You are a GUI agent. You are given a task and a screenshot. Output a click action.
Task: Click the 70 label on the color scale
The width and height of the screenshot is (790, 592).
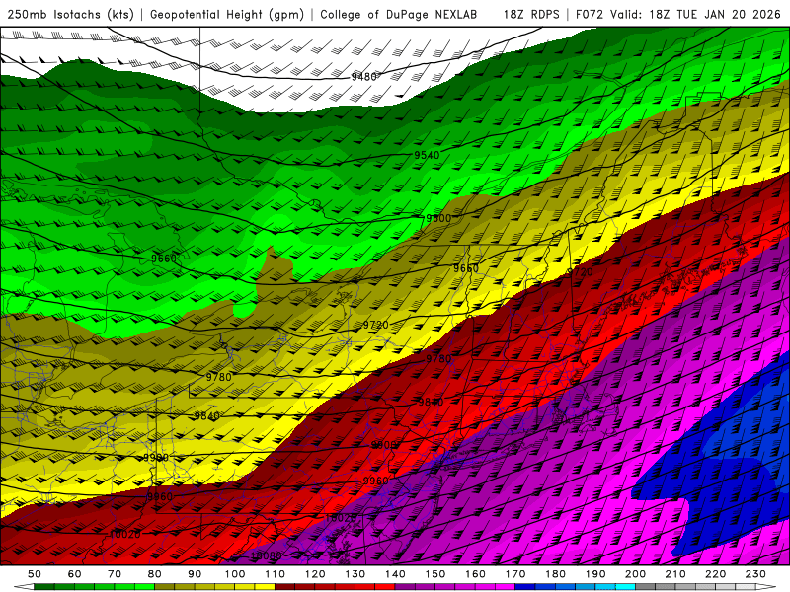pyautogui.click(x=115, y=574)
